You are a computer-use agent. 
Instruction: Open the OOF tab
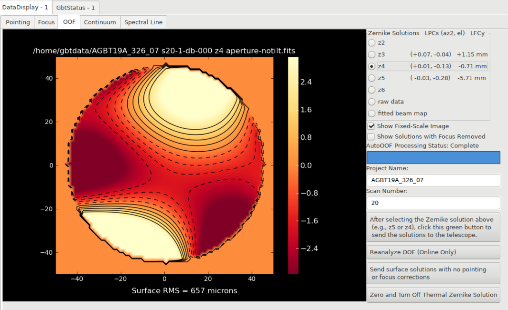[69, 21]
